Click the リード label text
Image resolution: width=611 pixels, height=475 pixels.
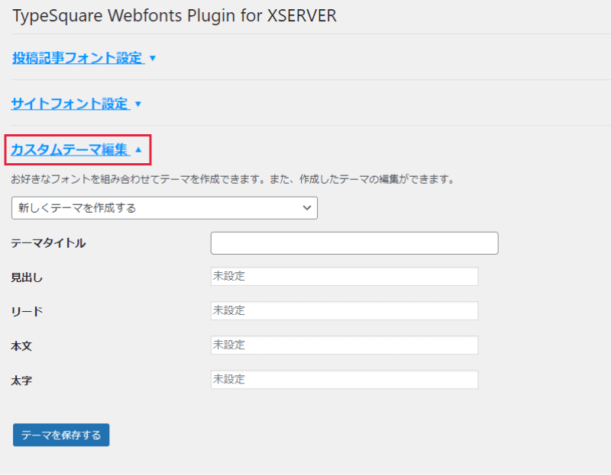(27, 311)
